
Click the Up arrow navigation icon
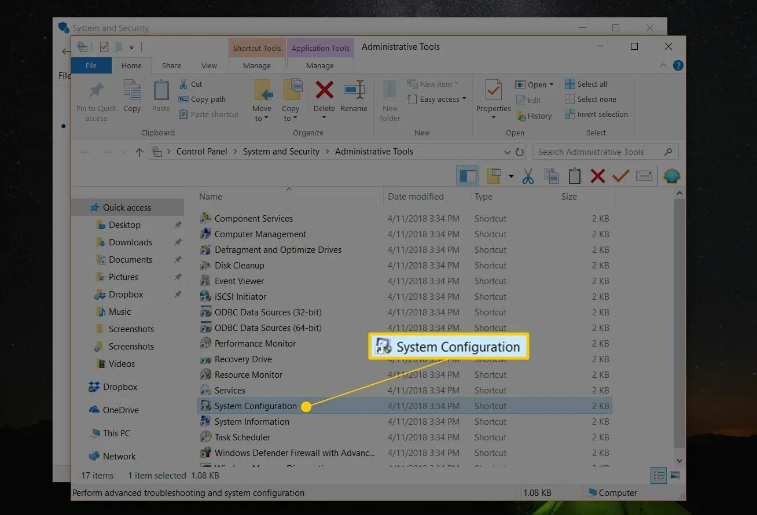[139, 152]
